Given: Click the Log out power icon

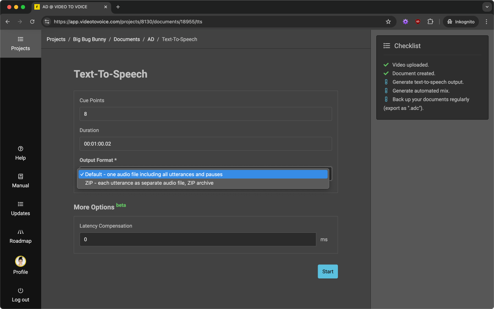Looking at the screenshot, I should (21, 290).
